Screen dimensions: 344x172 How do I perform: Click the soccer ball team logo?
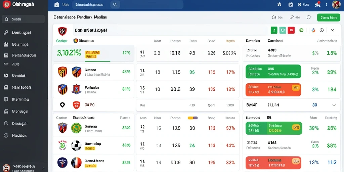[76, 145]
